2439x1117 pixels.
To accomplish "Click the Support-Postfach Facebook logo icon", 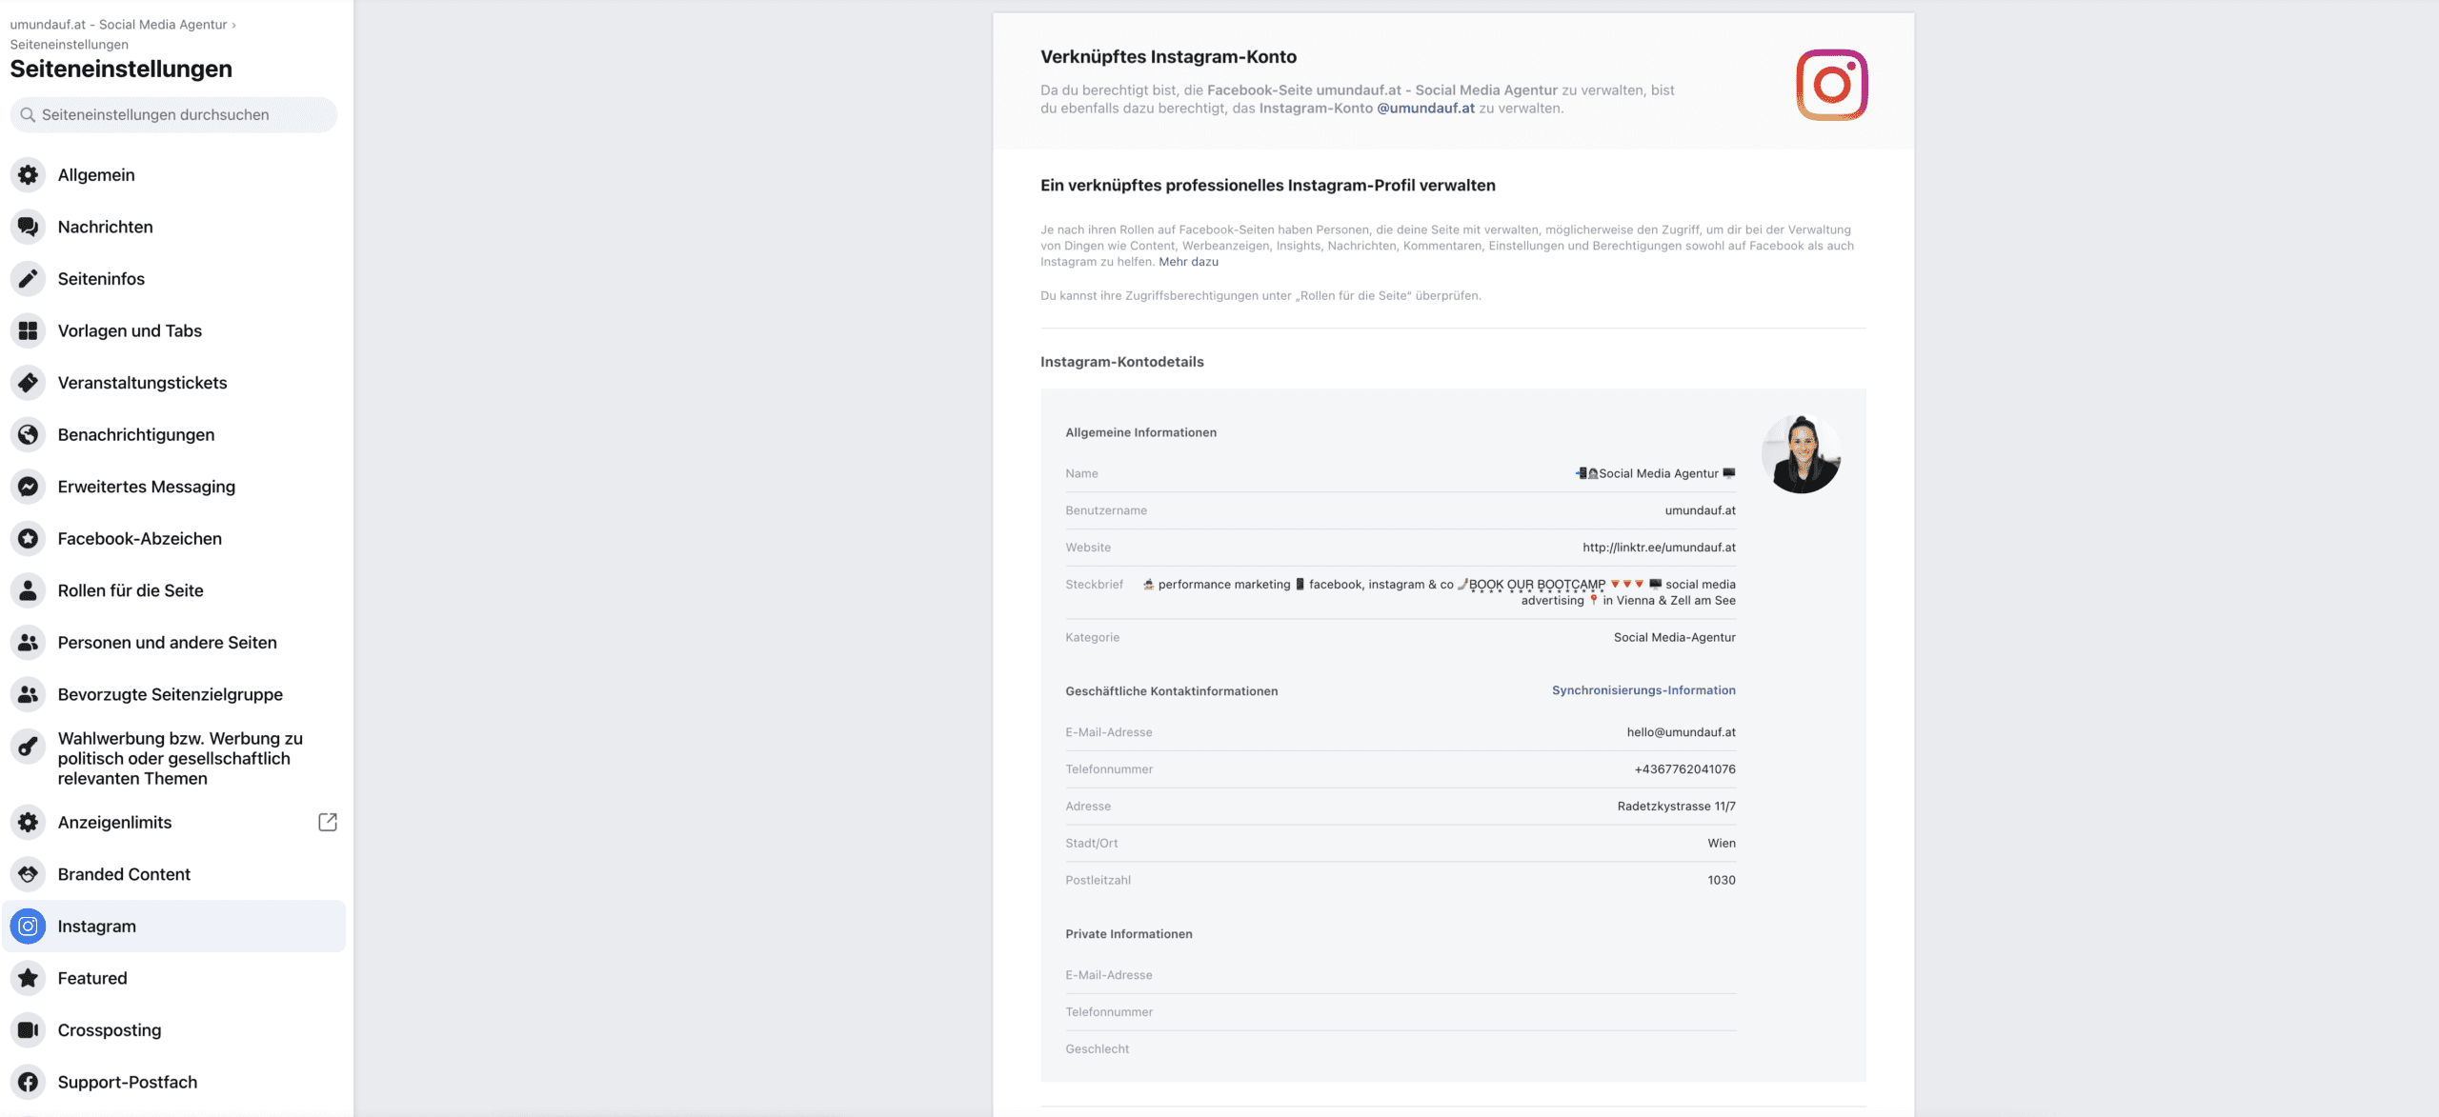I will pyautogui.click(x=29, y=1082).
